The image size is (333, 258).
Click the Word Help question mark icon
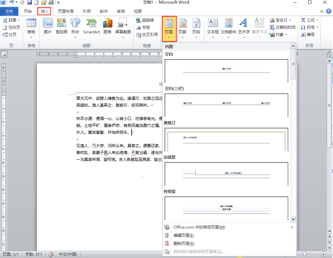[328, 11]
